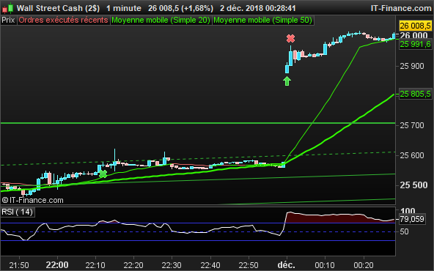Select the Ordres exécutés récents legend label
Image resolution: width=434 pixels, height=271 pixels.
[x=63, y=21]
